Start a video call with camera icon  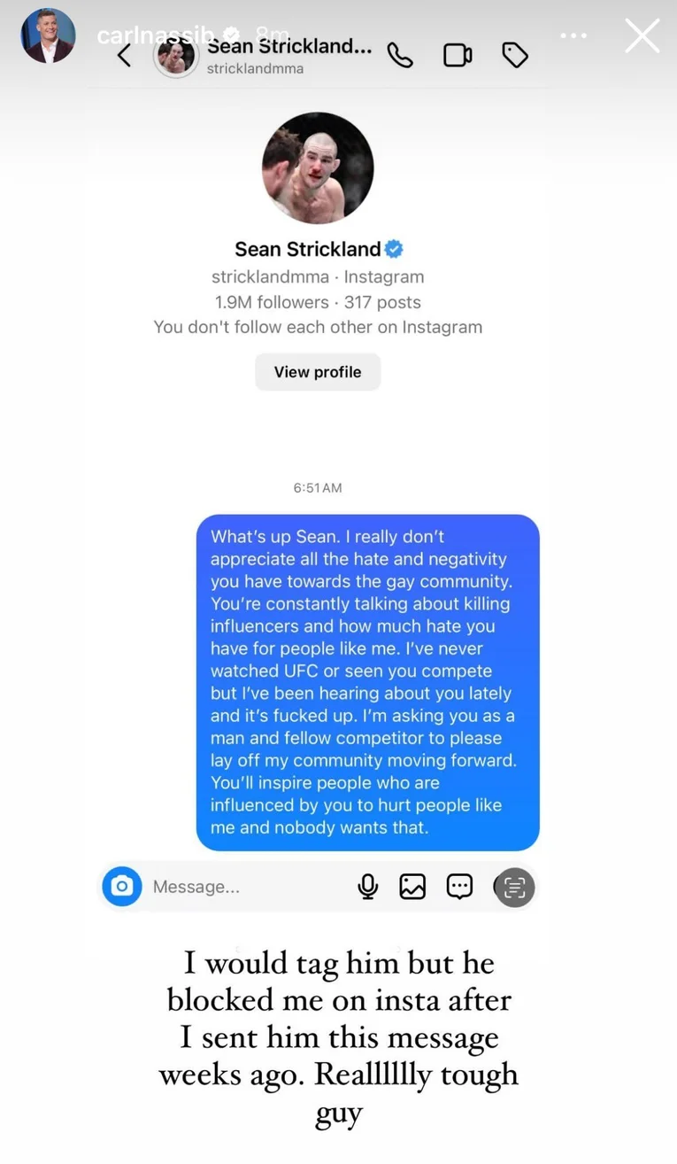(x=458, y=55)
